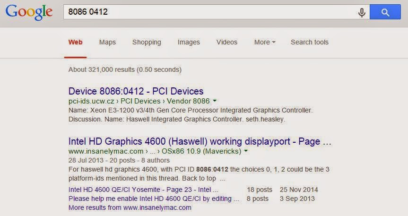The width and height of the screenshot is (408, 216).
Task: Click the Xeon E3-1200 v3 snippet text
Action: (x=191, y=110)
